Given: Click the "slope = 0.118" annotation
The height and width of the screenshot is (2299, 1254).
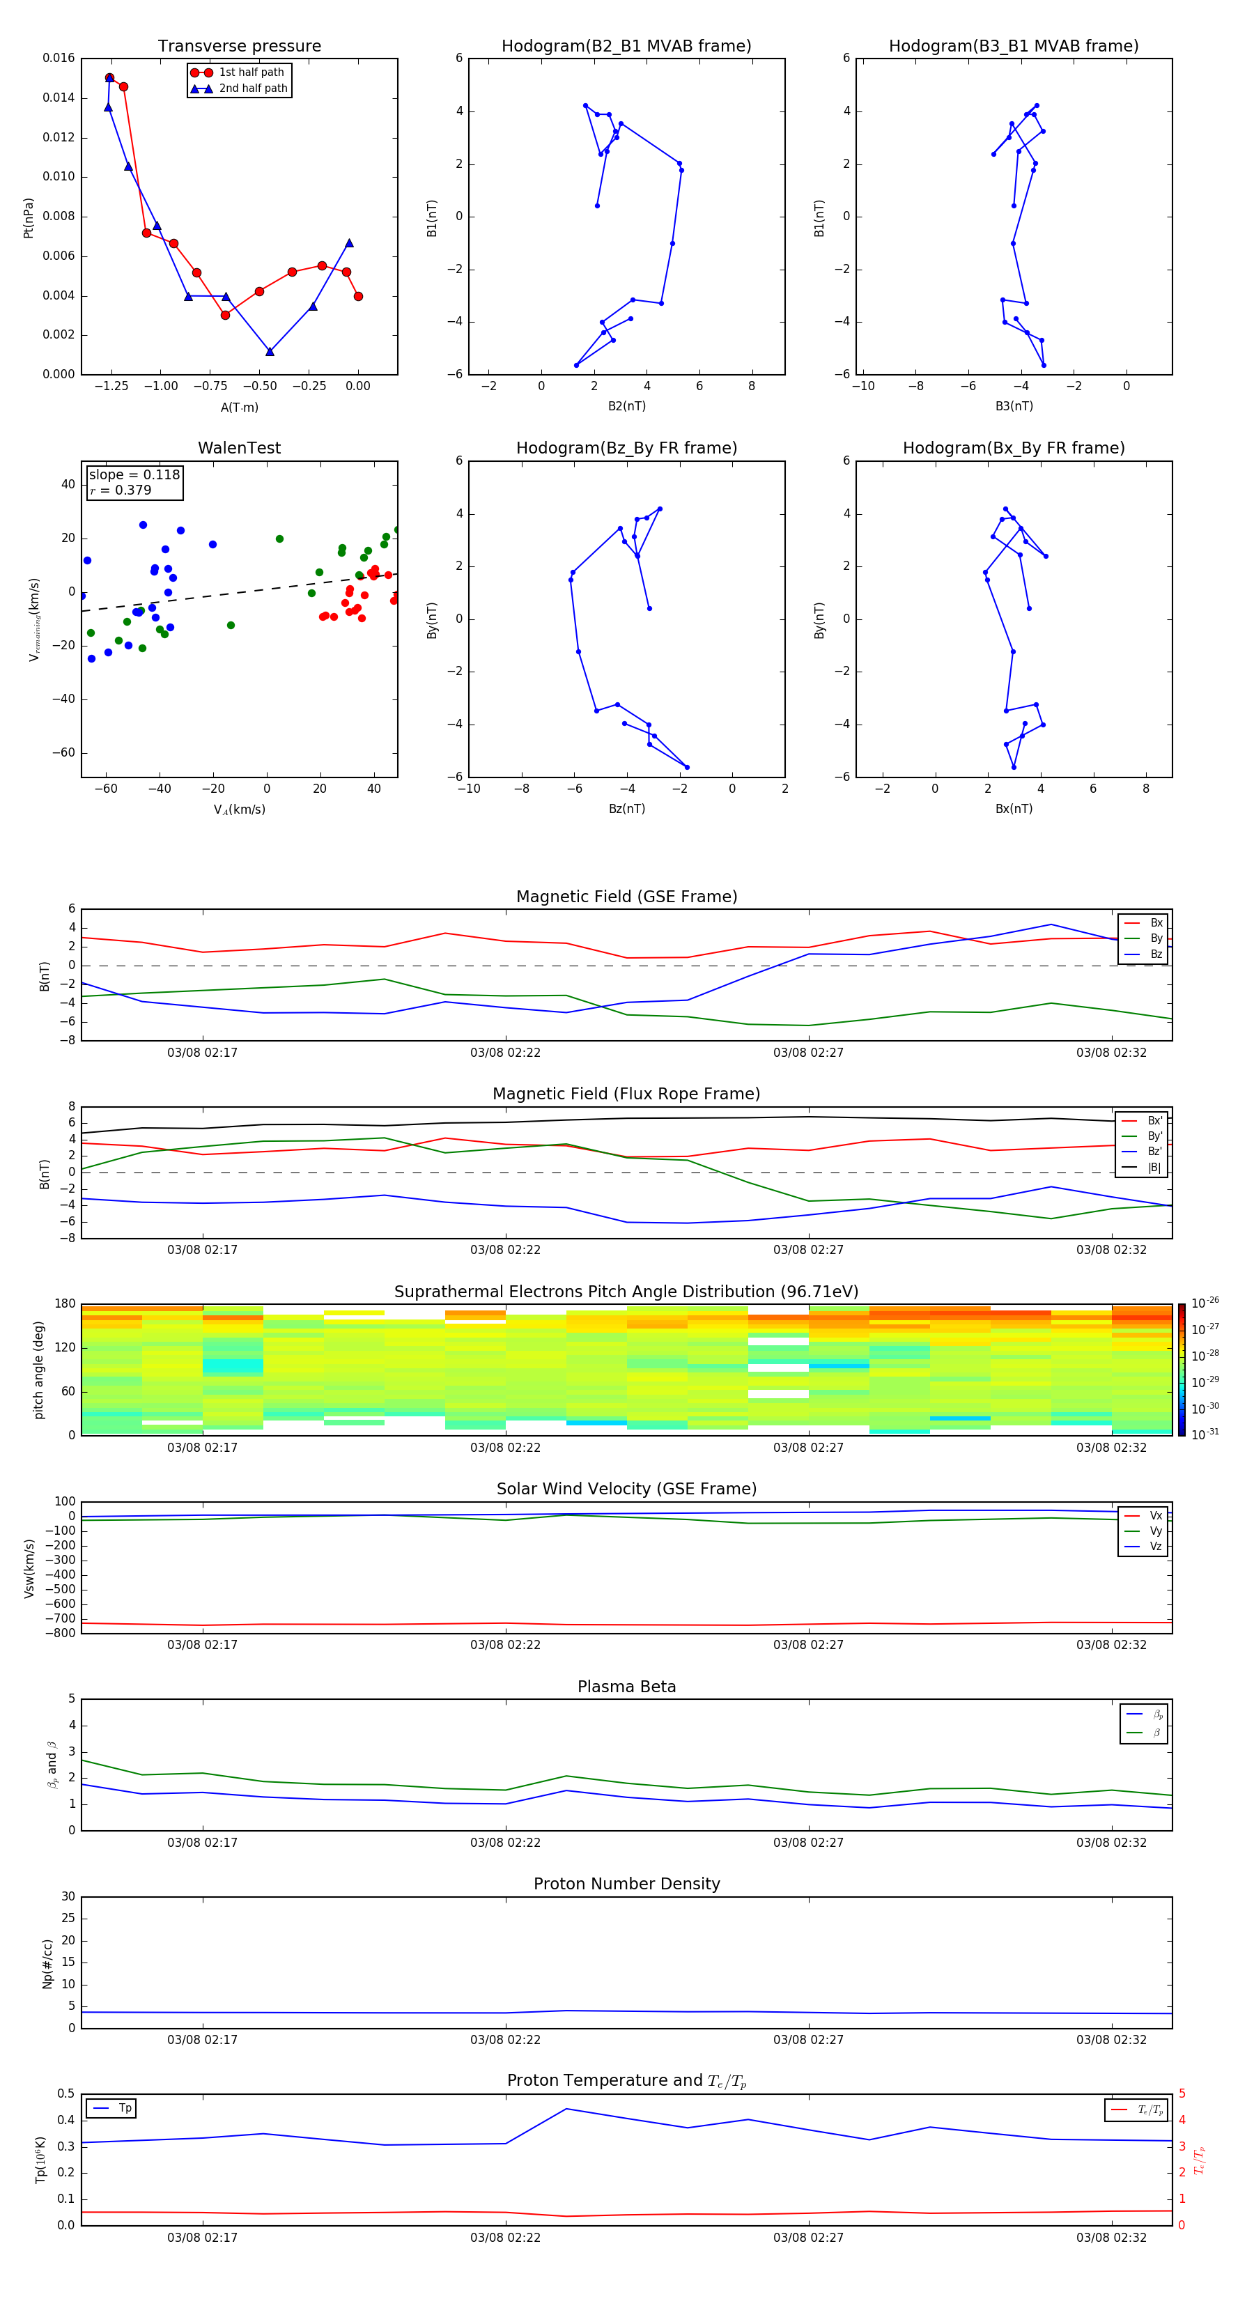Looking at the screenshot, I should click(x=134, y=475).
